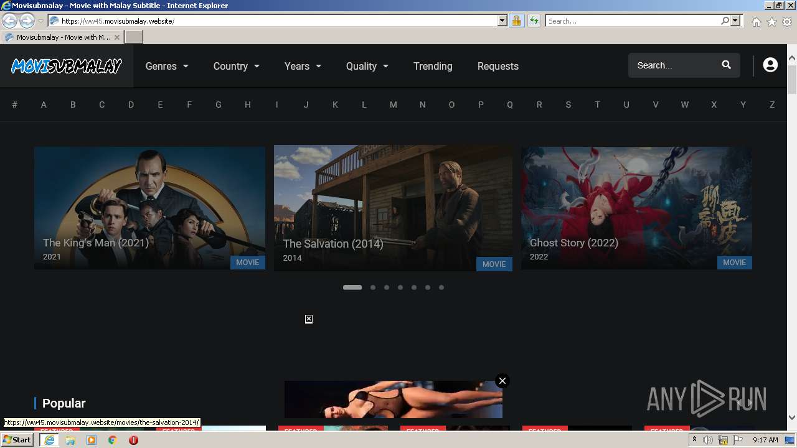Refresh the page with the reload icon
Image resolution: width=797 pixels, height=448 pixels.
click(534, 21)
